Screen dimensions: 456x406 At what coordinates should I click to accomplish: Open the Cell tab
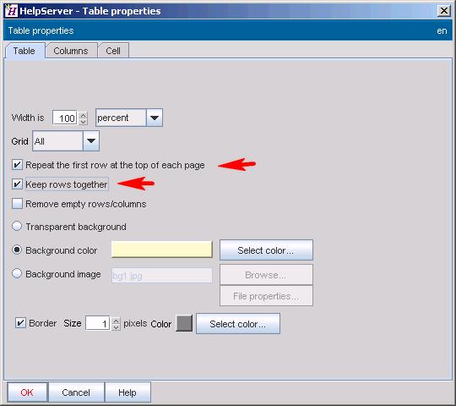[x=113, y=51]
